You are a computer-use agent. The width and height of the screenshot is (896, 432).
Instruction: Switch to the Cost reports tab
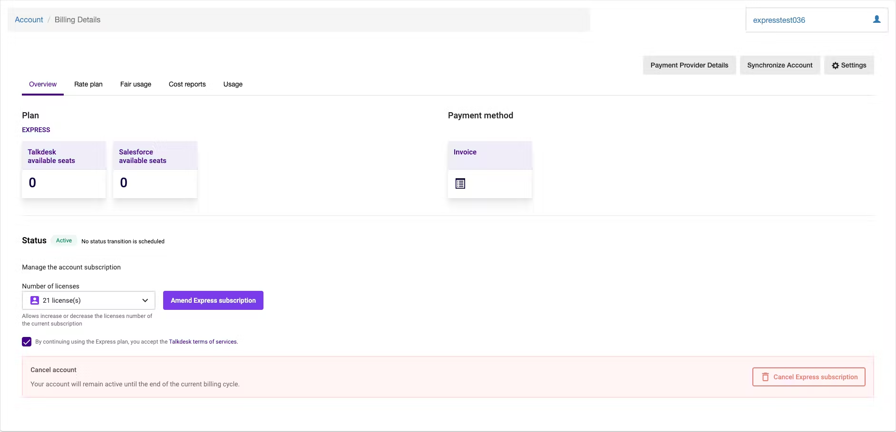(x=187, y=85)
